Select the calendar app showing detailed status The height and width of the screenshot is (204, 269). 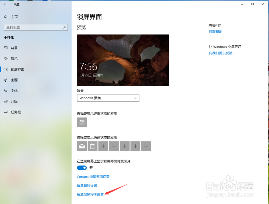[82, 122]
